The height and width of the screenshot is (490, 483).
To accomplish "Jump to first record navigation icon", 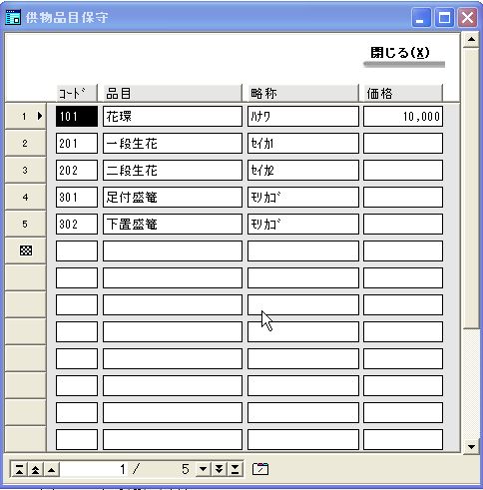I will (x=20, y=470).
